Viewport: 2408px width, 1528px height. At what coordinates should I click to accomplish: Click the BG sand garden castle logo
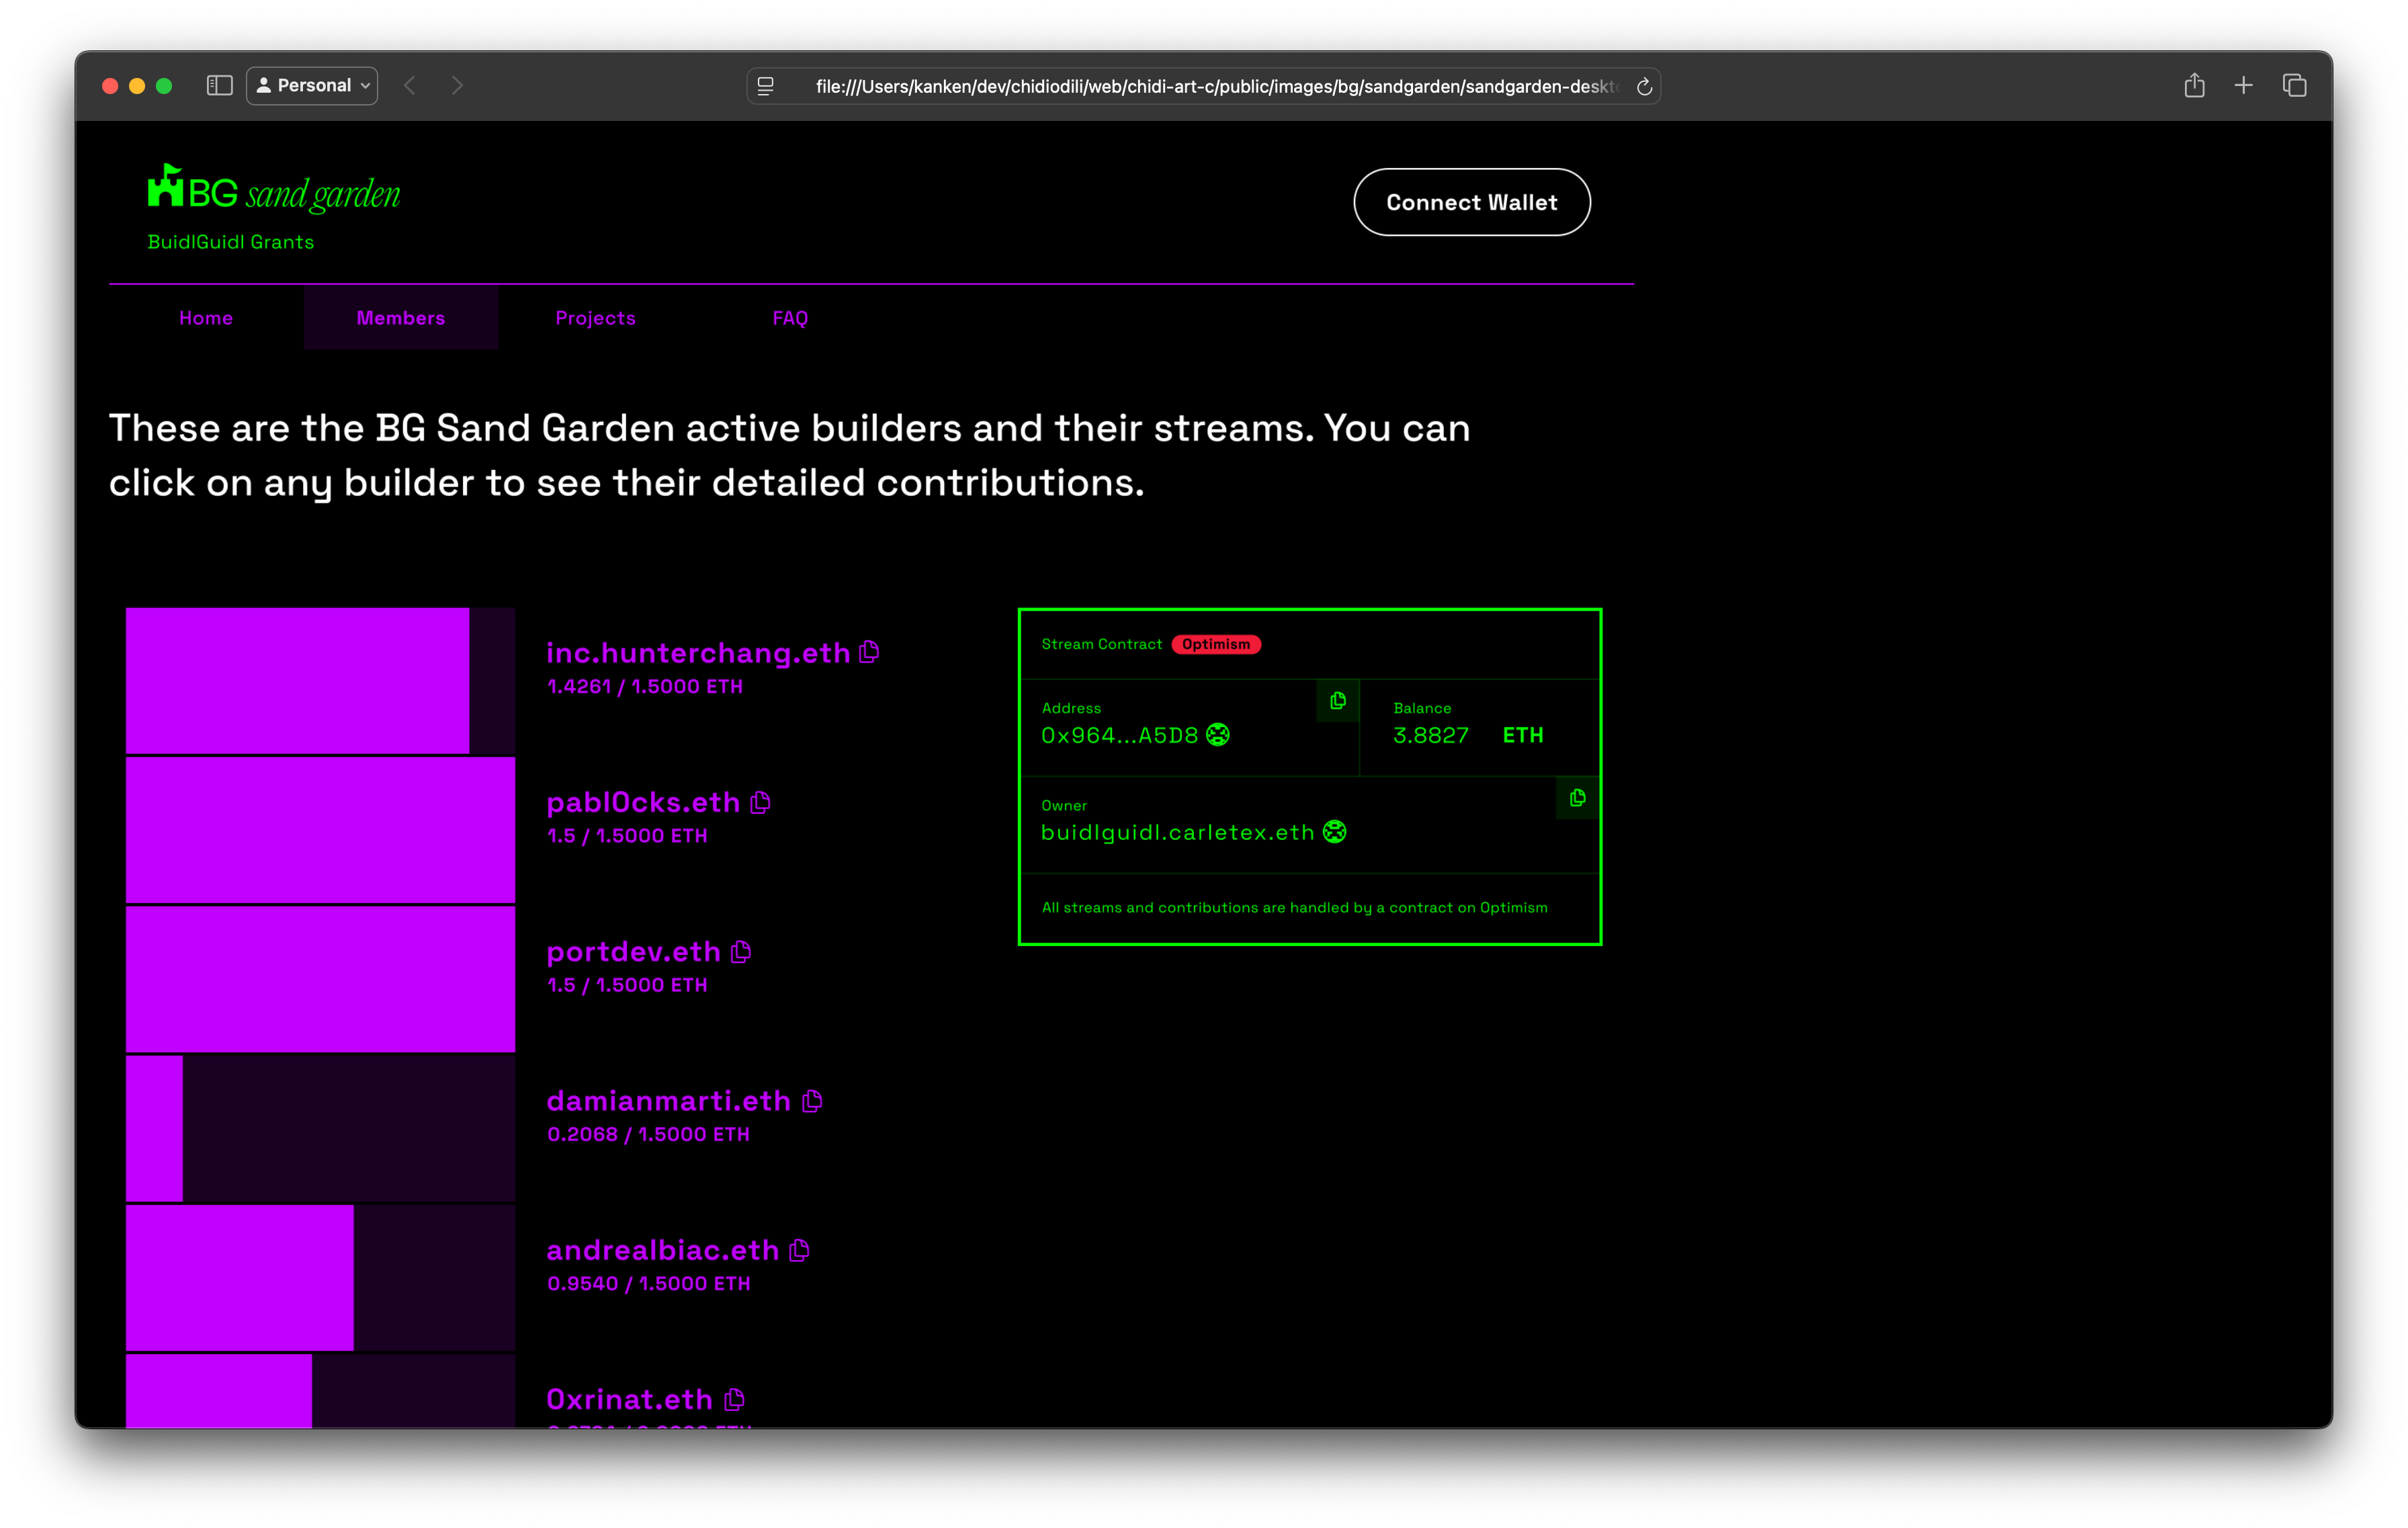(166, 186)
